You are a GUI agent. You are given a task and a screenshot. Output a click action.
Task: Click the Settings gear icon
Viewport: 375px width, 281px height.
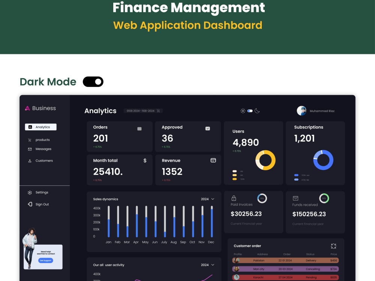pos(30,193)
